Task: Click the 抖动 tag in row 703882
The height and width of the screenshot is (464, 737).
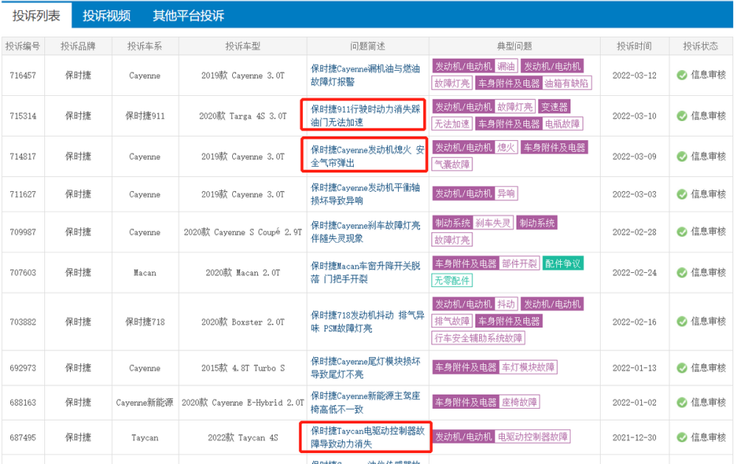Action: tap(506, 304)
